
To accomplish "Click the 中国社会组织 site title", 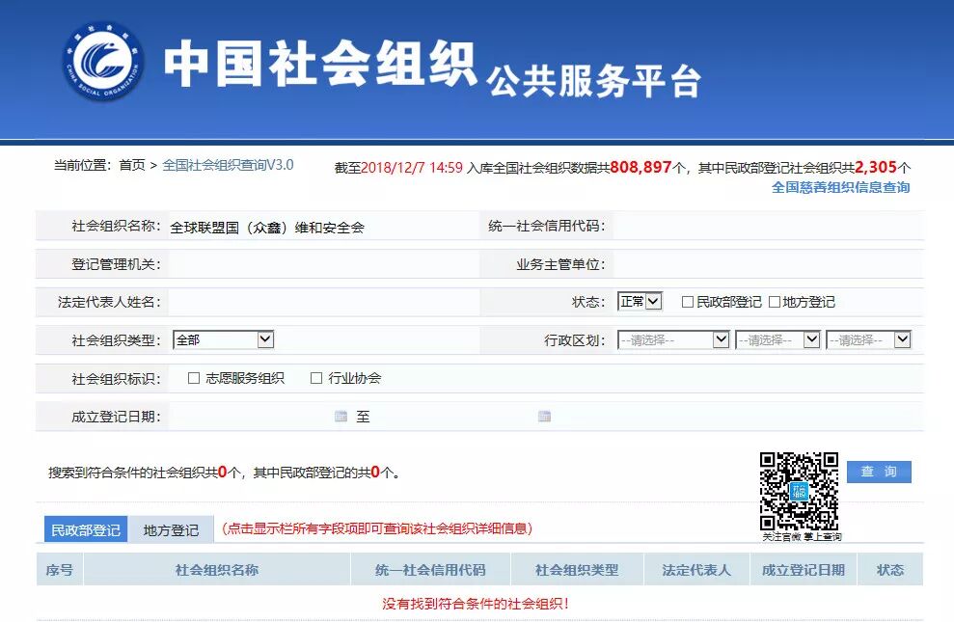I will [320, 64].
